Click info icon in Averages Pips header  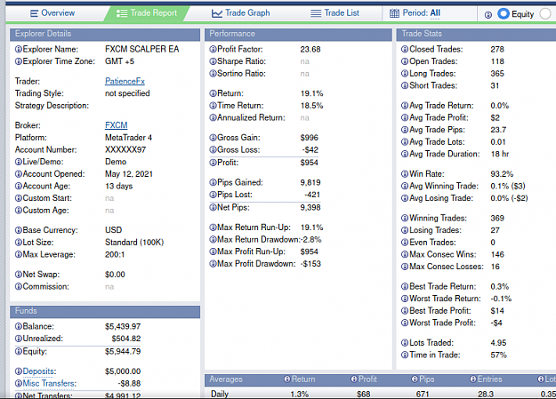click(x=415, y=379)
